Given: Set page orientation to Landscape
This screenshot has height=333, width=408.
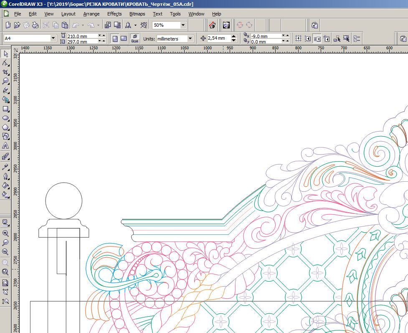Looking at the screenshot, I should point(124,39).
